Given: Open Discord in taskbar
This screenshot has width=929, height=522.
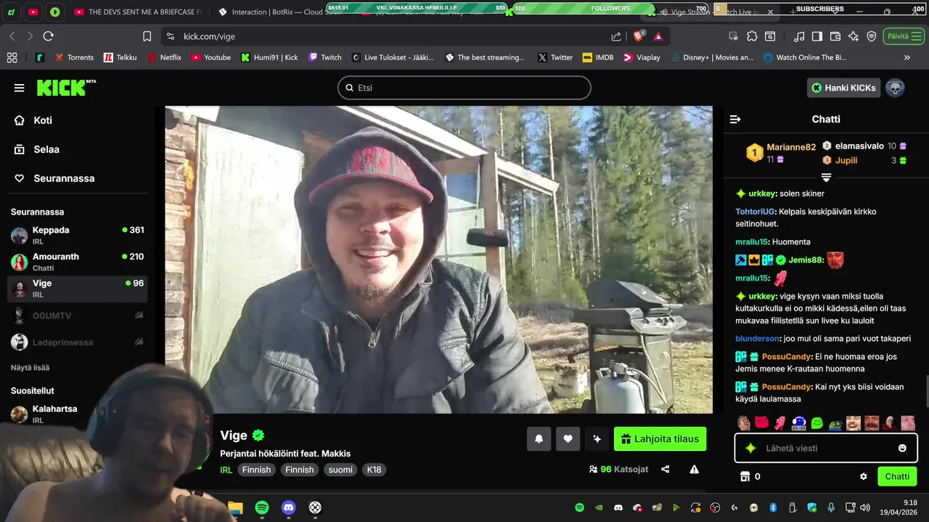Looking at the screenshot, I should coord(289,507).
